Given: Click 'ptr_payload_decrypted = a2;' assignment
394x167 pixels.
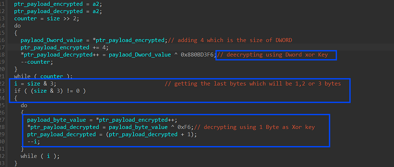Looking at the screenshot, I should [x=58, y=11].
